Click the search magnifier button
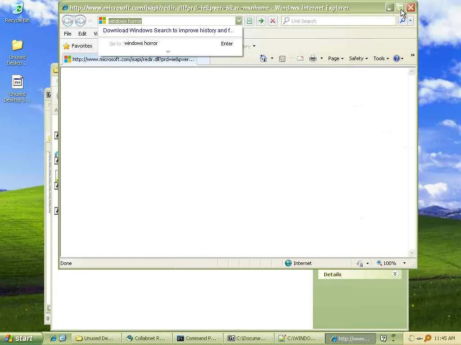 coord(402,21)
